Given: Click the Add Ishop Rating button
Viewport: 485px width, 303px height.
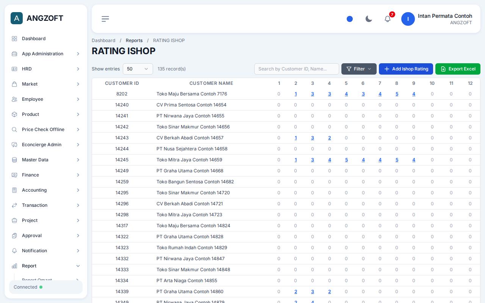Looking at the screenshot, I should tap(406, 69).
